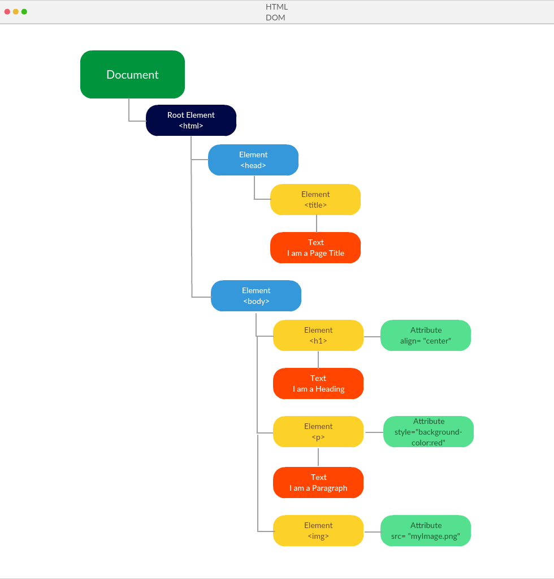
Task: Select the Element <title> node
Action: tap(315, 199)
